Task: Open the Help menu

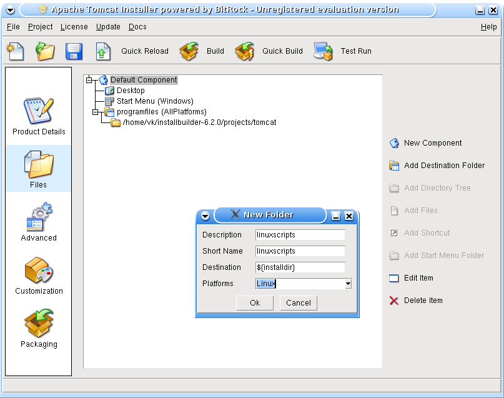Action: 488,27
